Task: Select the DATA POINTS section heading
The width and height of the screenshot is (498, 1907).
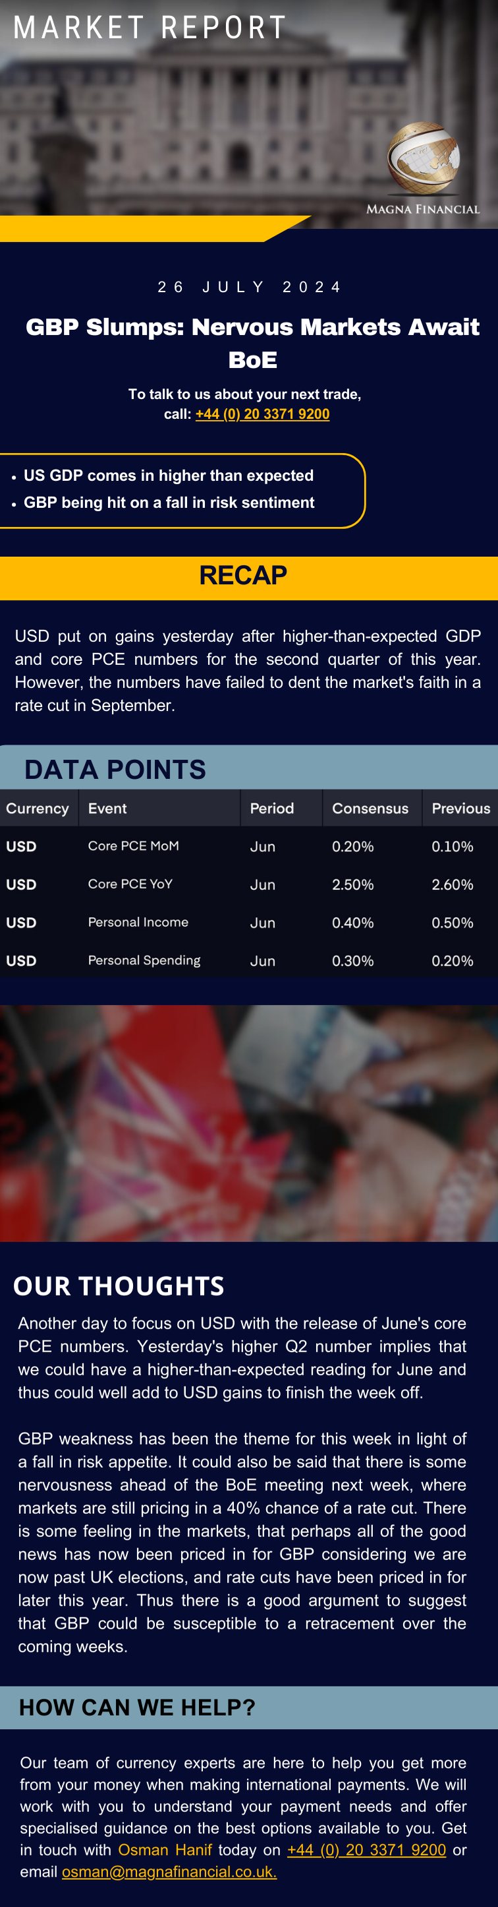Action: pos(115,769)
